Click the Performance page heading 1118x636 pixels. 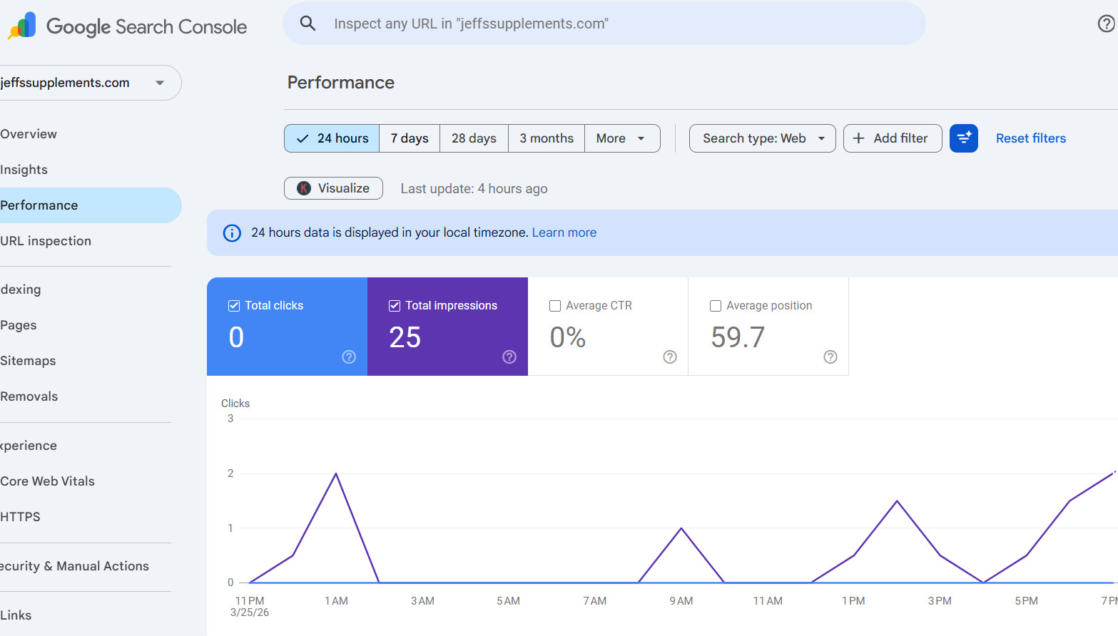(341, 83)
